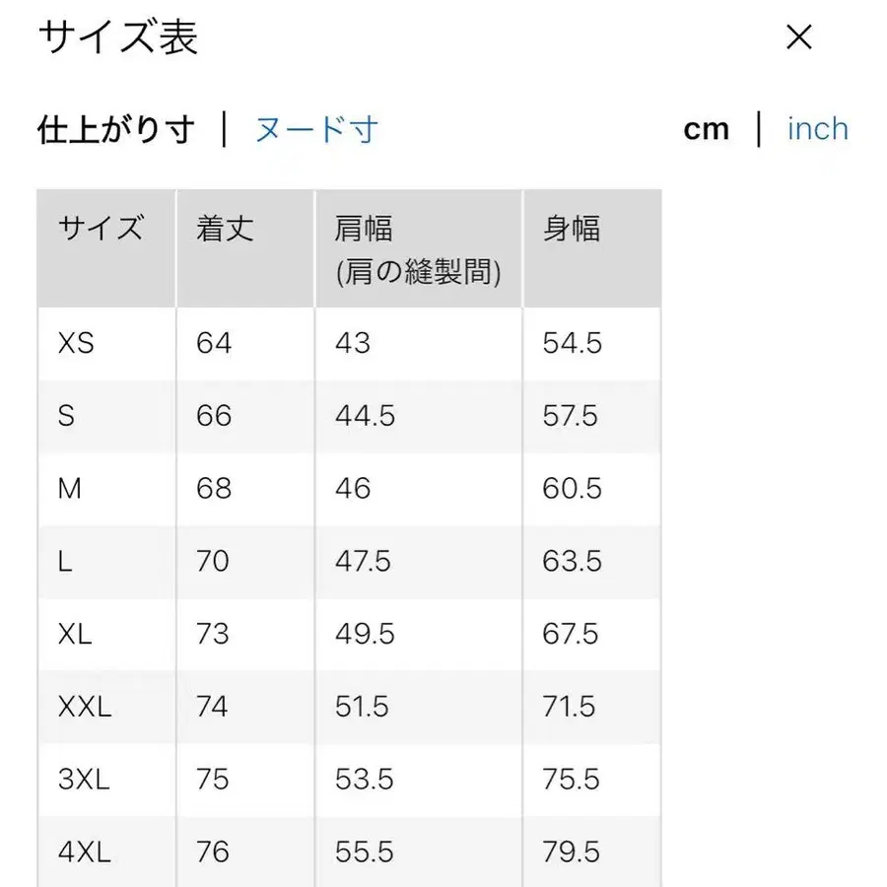887x887 pixels.
Task: Select the L size row
Action: tap(63, 562)
